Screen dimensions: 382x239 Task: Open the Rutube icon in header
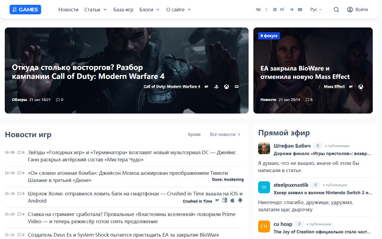pyautogui.click(x=282, y=10)
